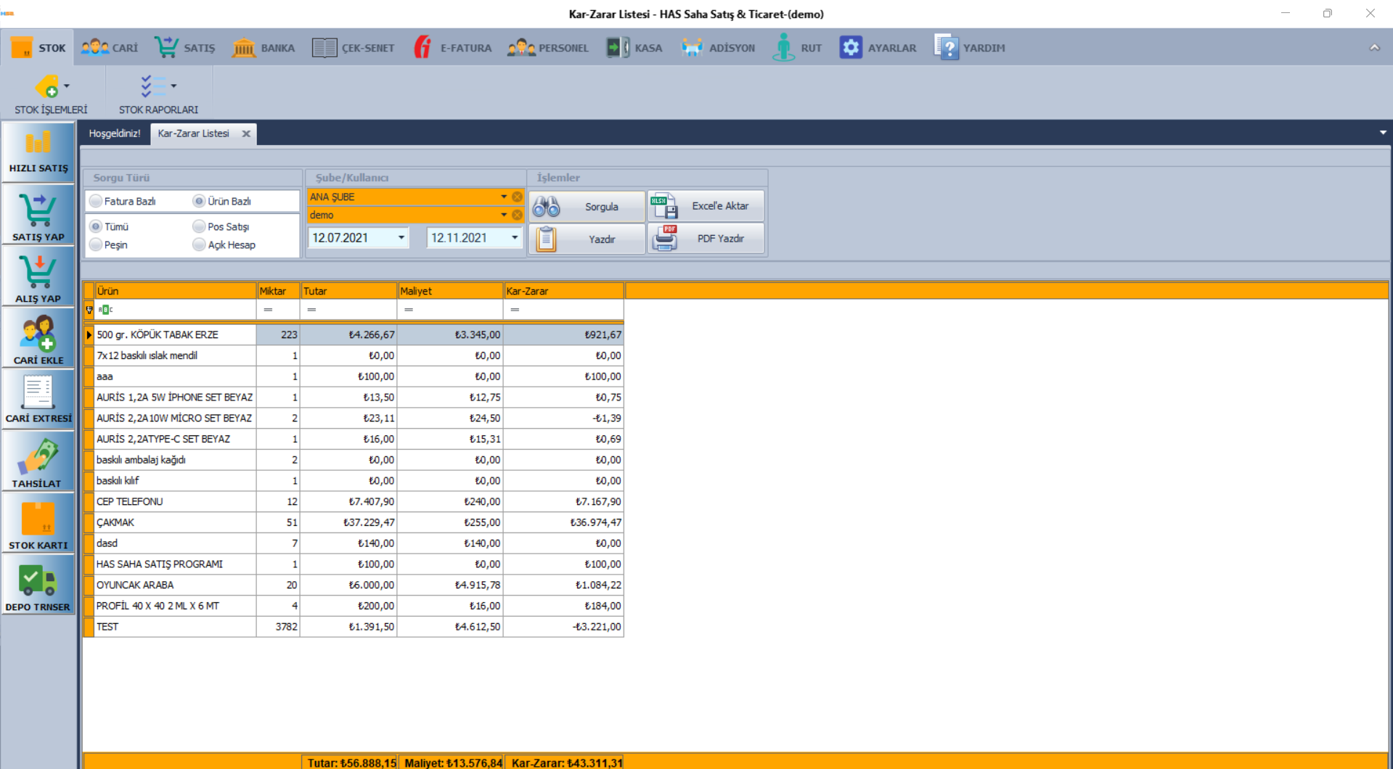Select the Pos Satışı radio option
1393x769 pixels.
click(199, 226)
